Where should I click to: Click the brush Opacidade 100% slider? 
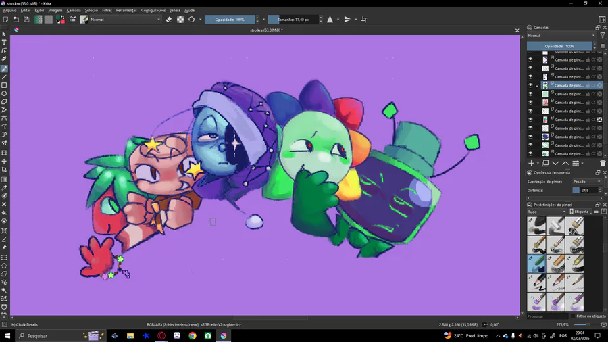click(x=231, y=20)
